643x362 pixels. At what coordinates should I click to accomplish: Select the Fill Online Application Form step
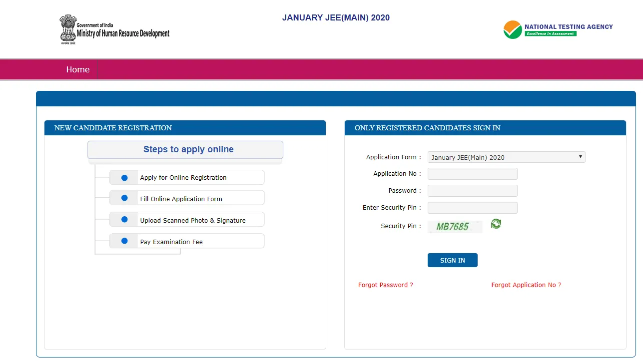point(181,199)
